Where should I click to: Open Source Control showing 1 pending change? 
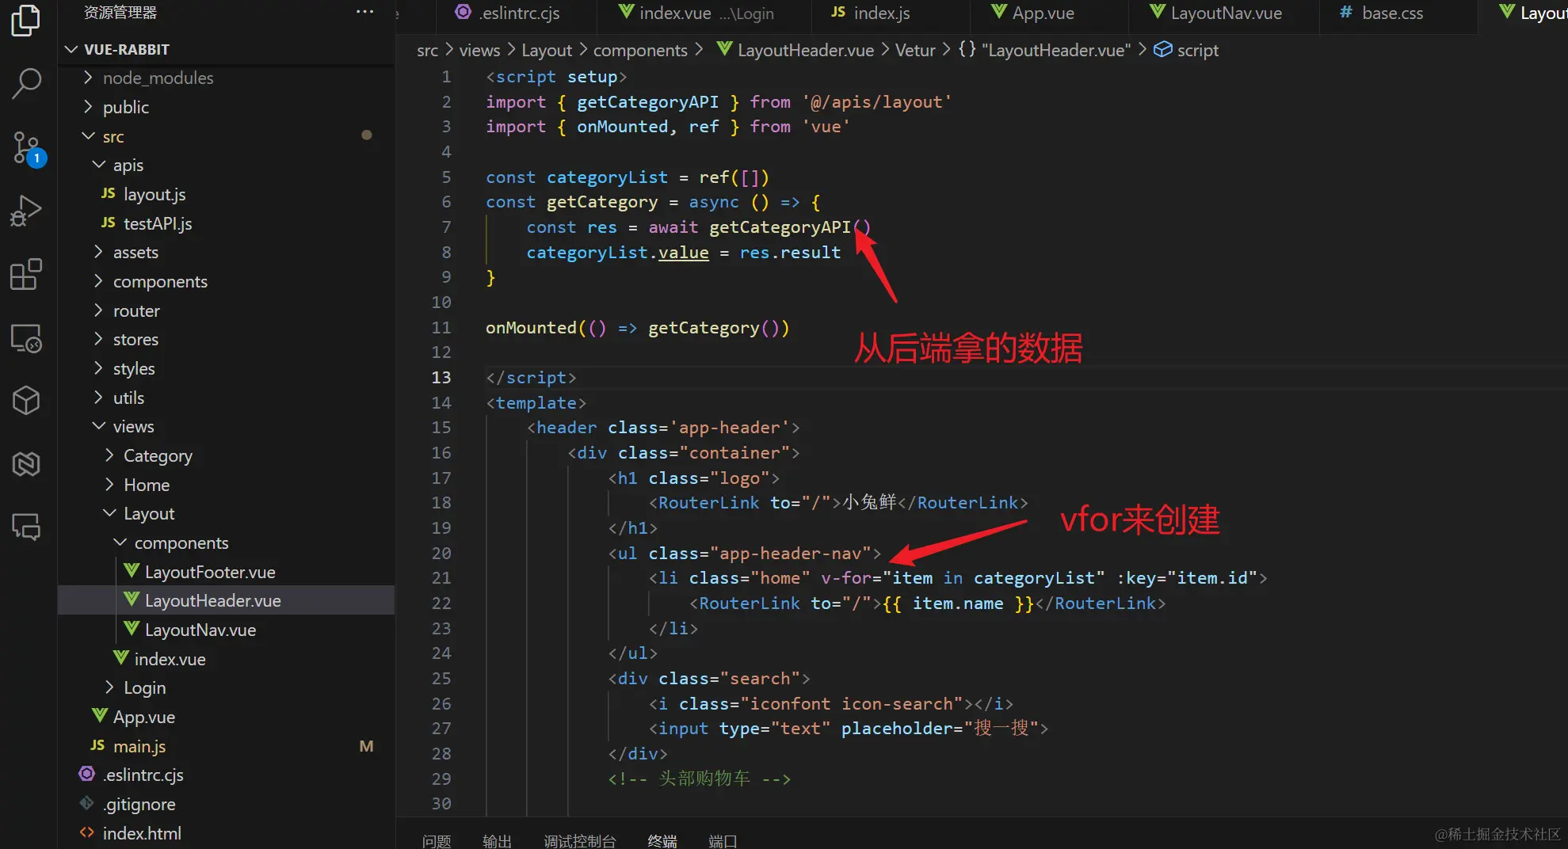26,148
